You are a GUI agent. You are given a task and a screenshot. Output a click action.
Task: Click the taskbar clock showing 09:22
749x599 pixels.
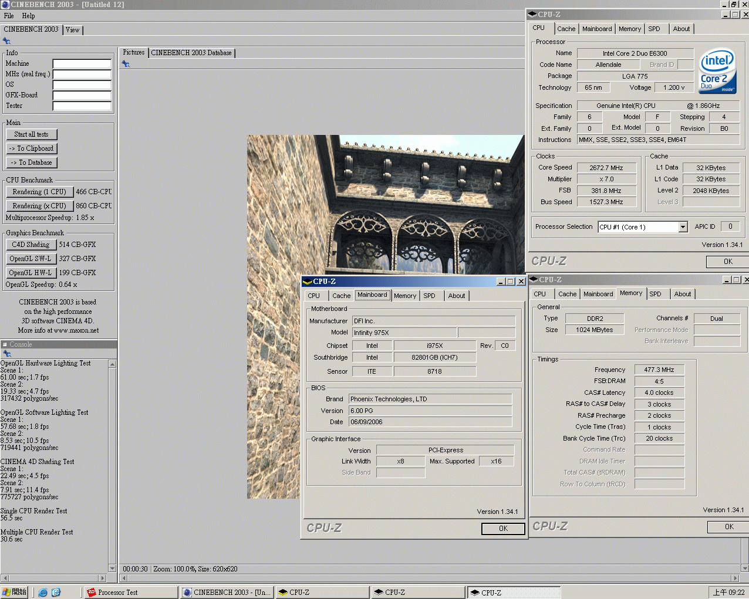pos(728,593)
